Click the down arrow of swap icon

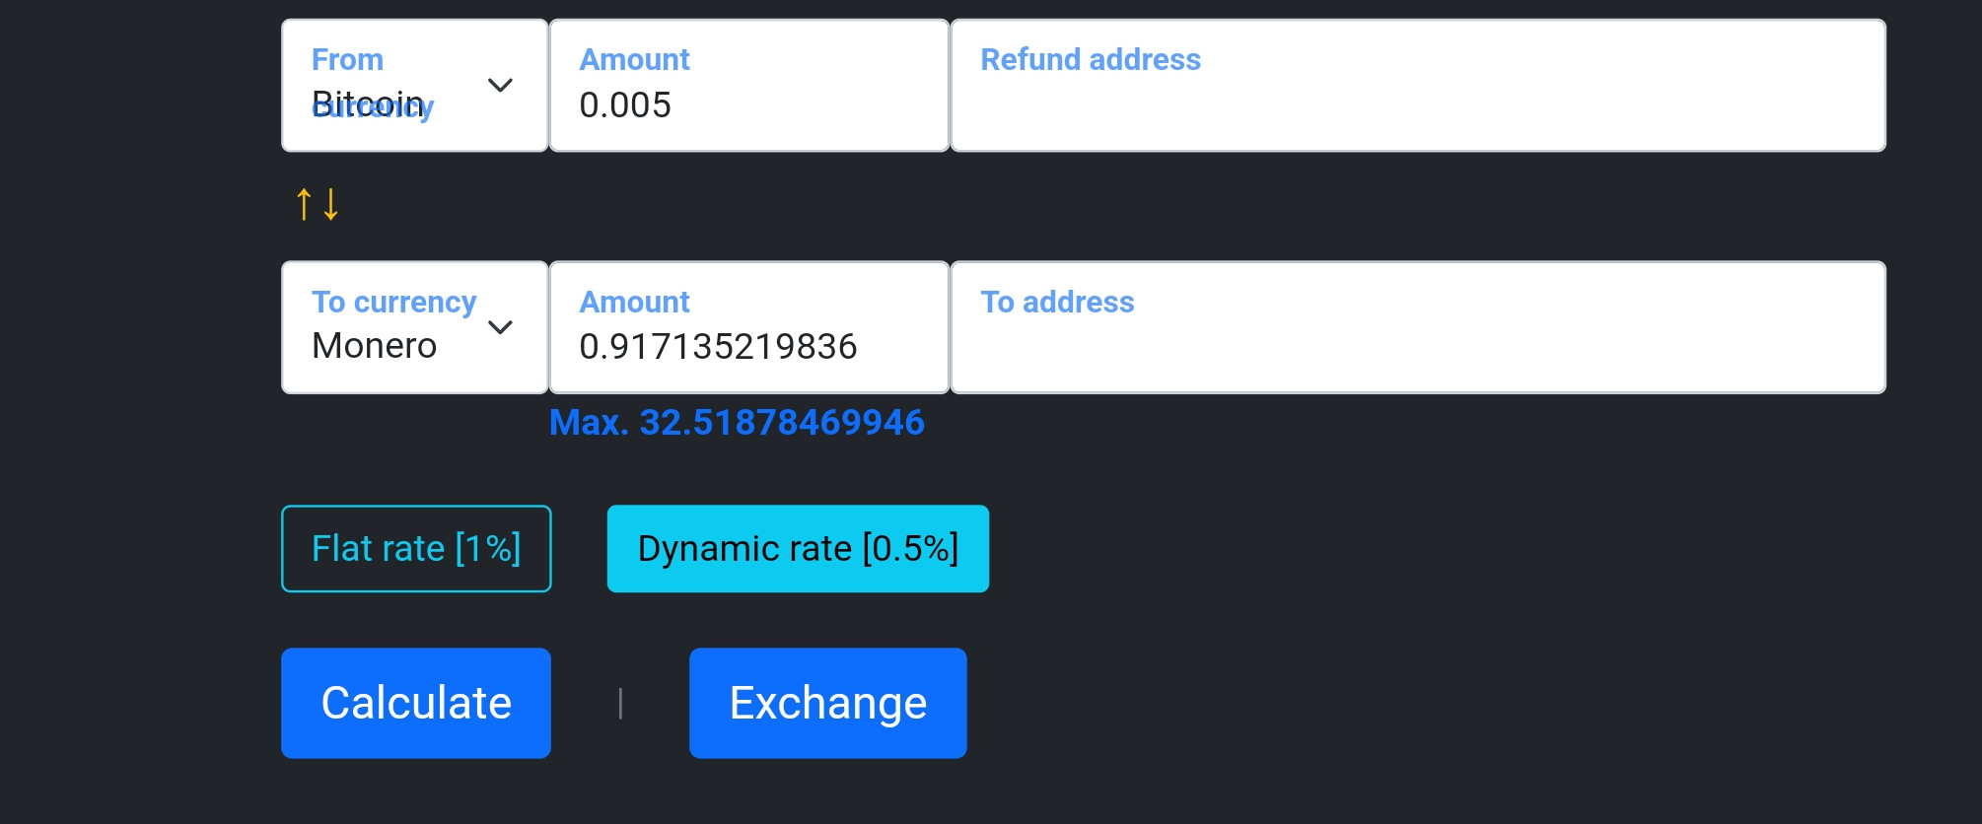331,204
